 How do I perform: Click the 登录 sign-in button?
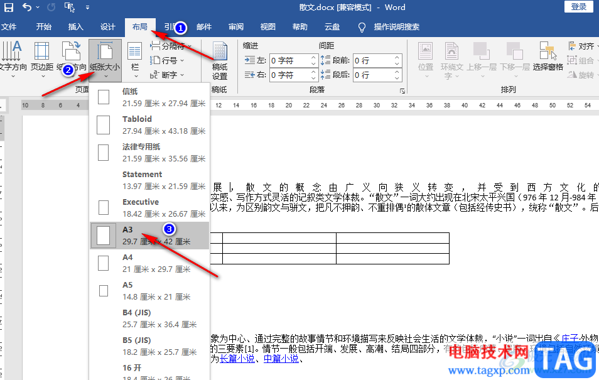point(579,6)
